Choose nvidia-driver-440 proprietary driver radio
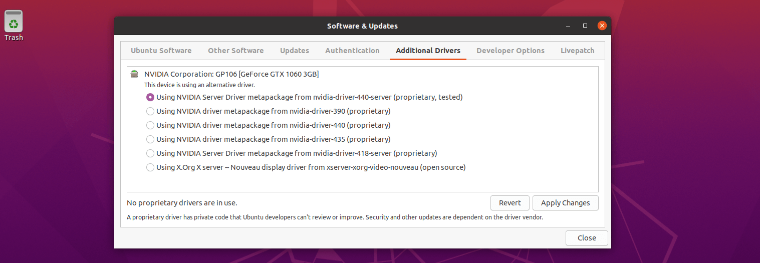760x263 pixels. click(x=150, y=125)
